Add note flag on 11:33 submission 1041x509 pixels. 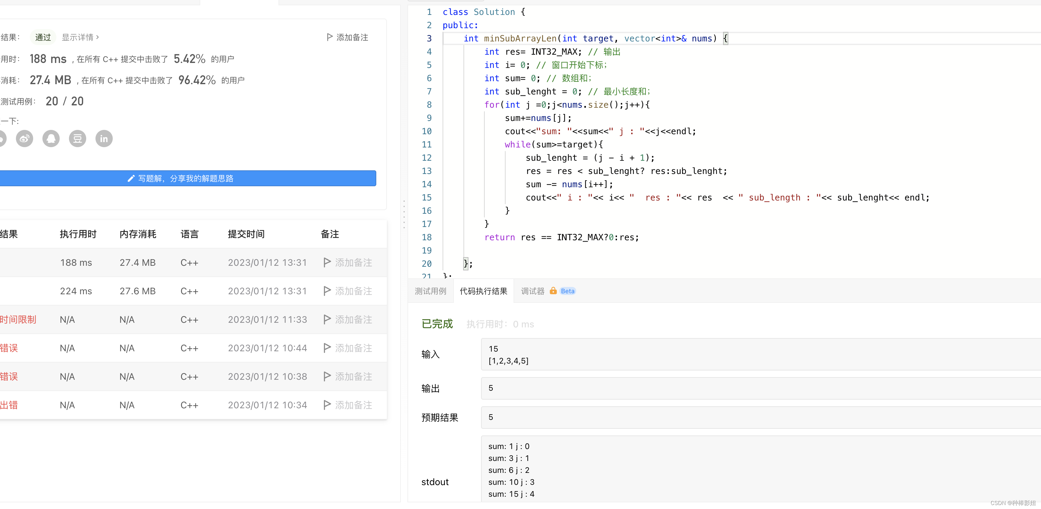click(x=347, y=319)
